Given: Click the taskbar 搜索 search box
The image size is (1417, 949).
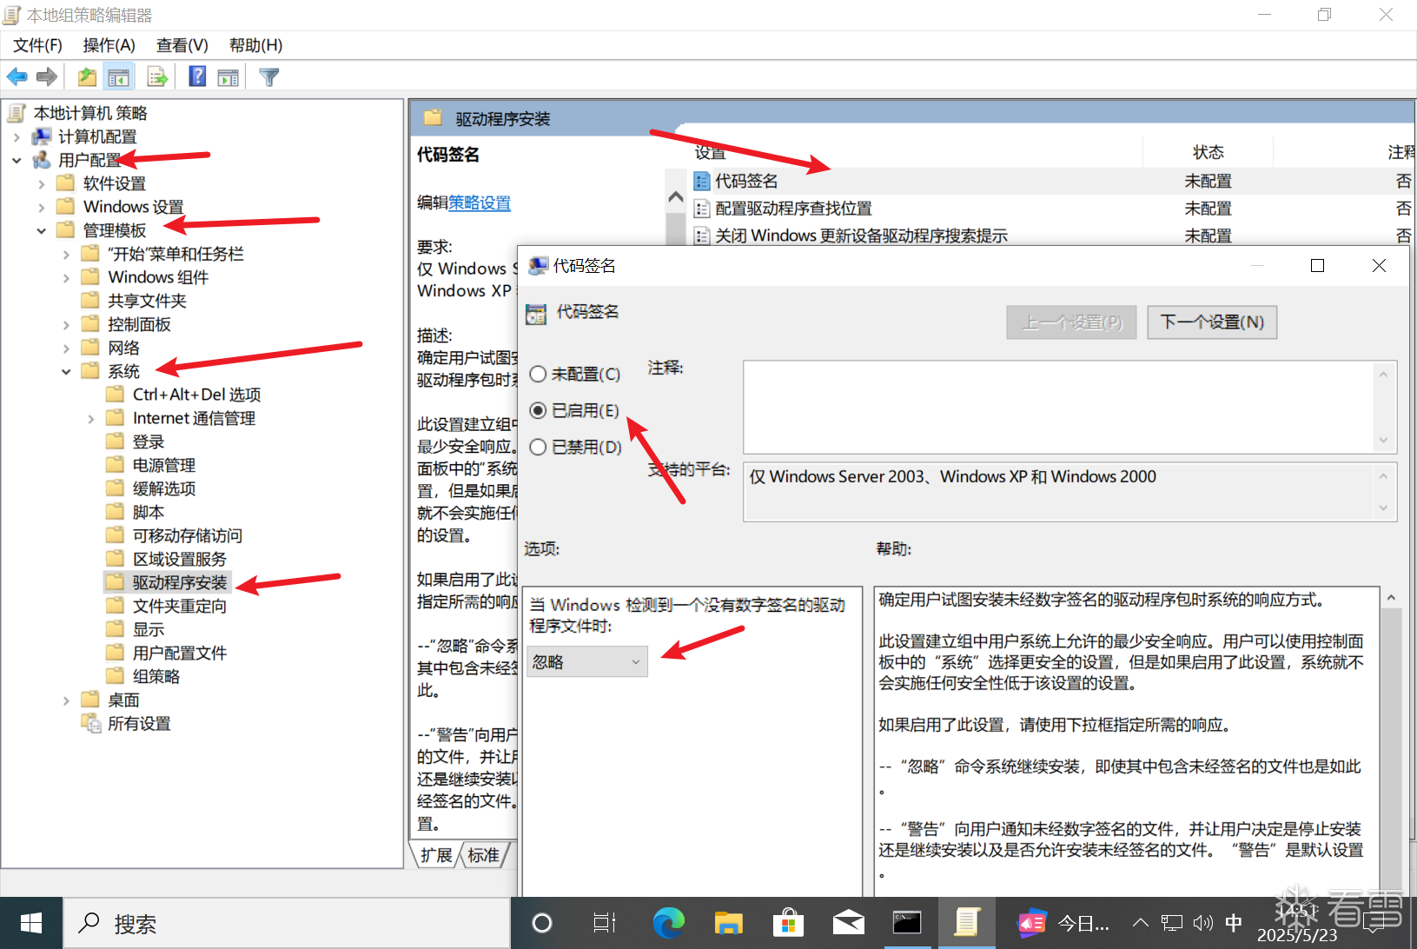Looking at the screenshot, I should click(287, 923).
